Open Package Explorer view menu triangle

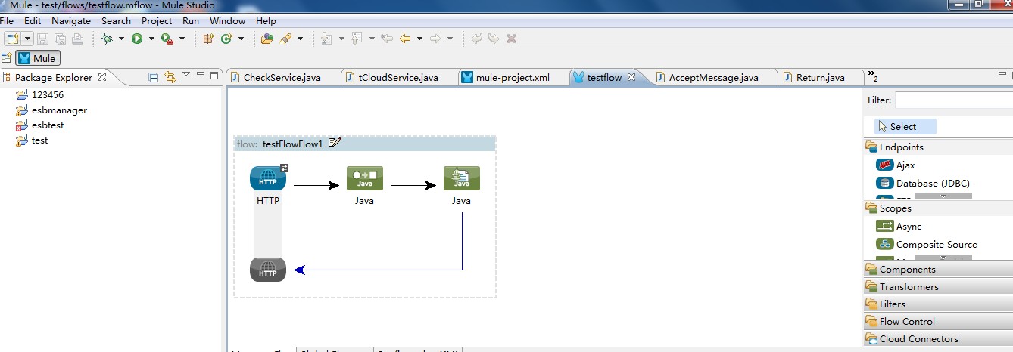click(x=186, y=75)
